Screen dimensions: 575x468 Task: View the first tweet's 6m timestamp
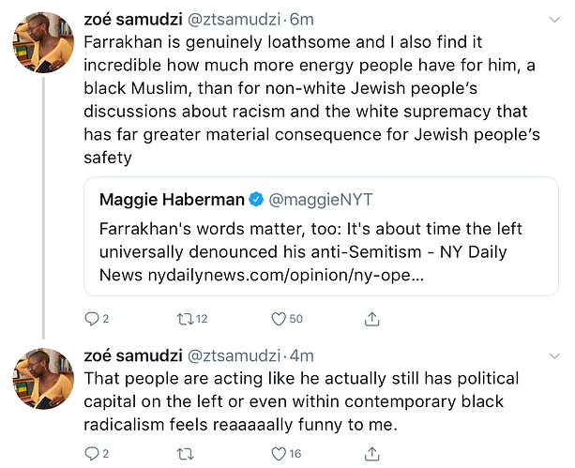pos(301,20)
